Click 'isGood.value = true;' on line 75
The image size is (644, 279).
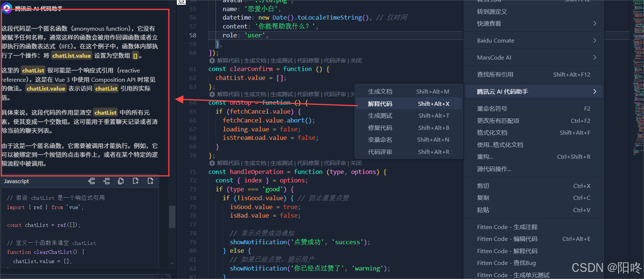point(265,207)
